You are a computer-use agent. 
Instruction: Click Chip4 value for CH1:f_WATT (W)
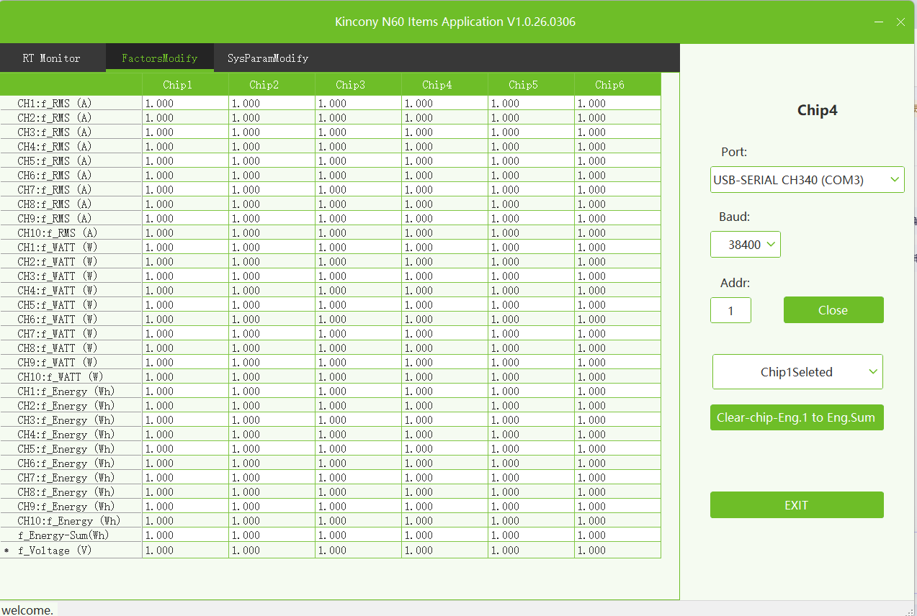point(444,248)
